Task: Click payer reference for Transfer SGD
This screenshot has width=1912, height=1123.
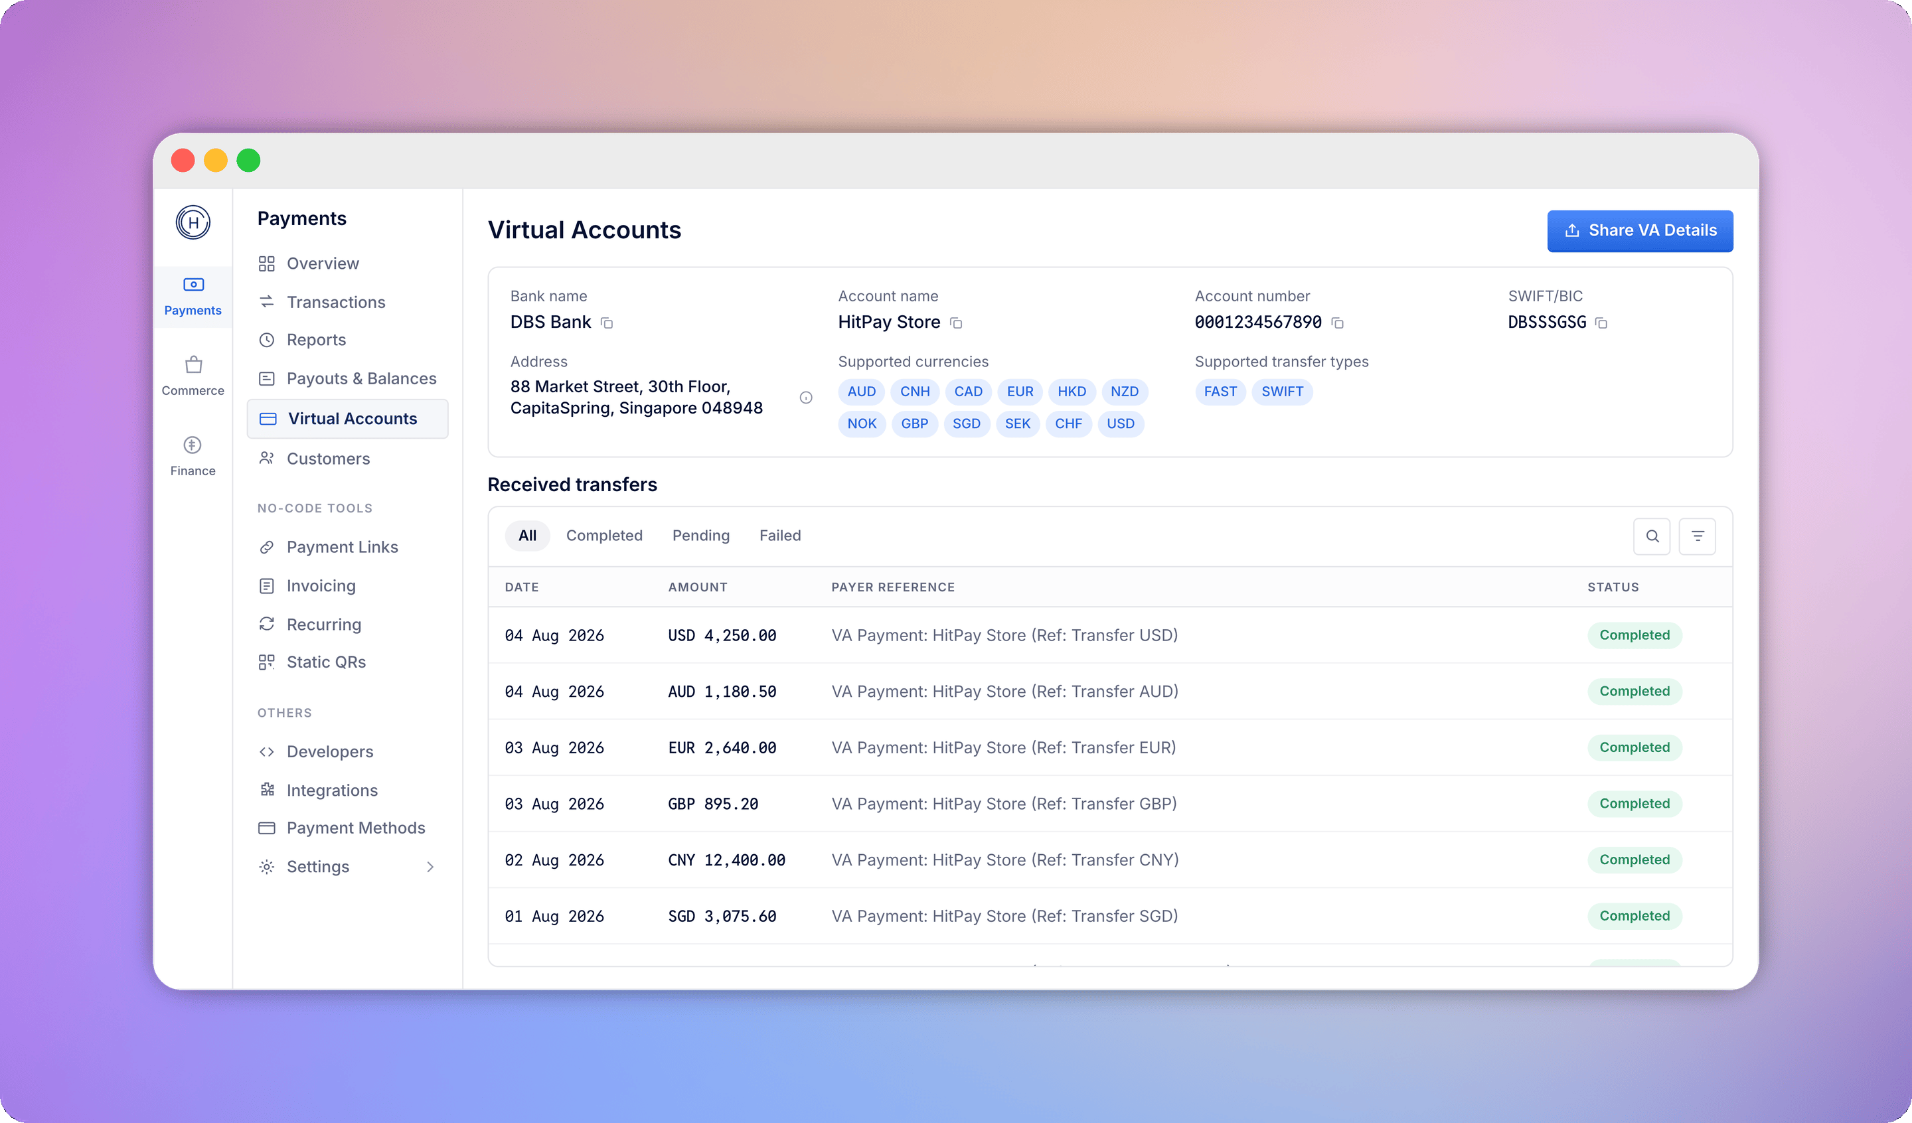Action: click(1004, 916)
